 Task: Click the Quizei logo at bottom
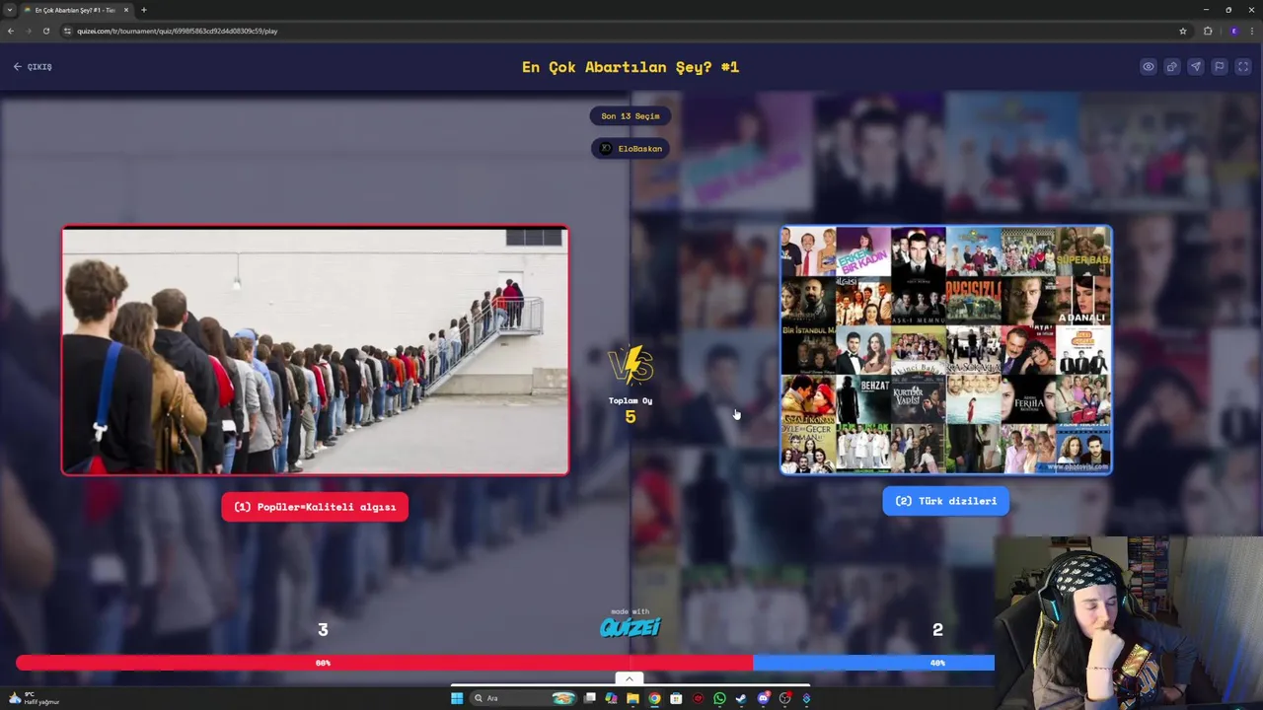[x=631, y=625]
